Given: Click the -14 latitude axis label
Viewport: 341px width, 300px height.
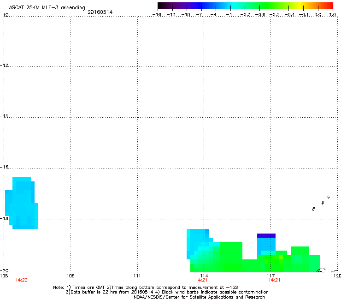Looking at the screenshot, I should [4, 116].
